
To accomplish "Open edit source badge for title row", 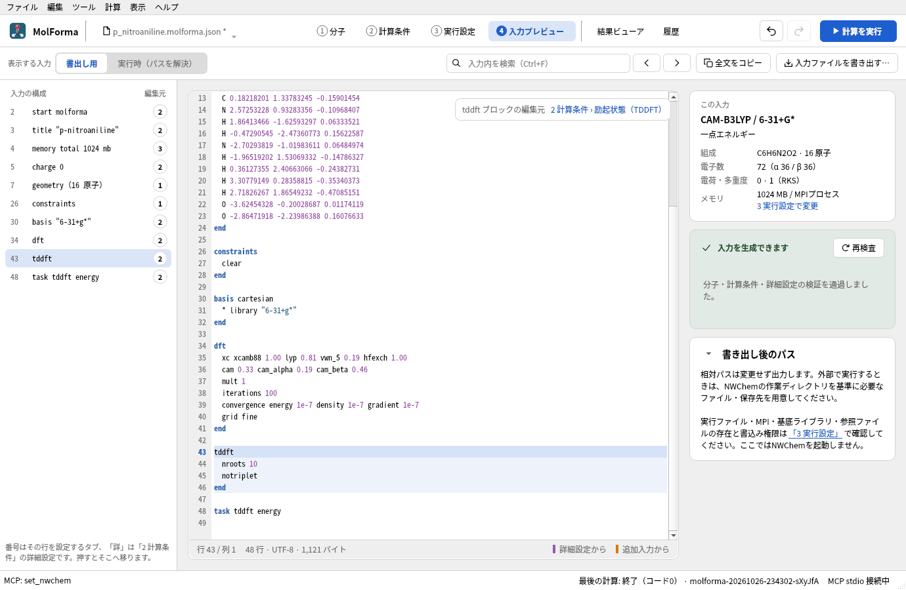I will click(160, 130).
